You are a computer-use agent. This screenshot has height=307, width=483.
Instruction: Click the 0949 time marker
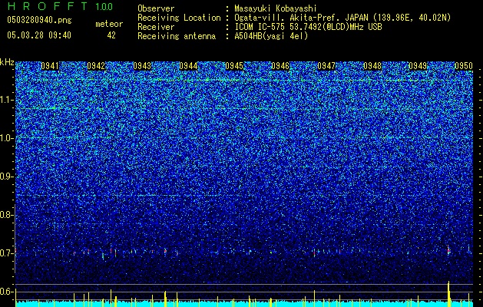point(418,66)
